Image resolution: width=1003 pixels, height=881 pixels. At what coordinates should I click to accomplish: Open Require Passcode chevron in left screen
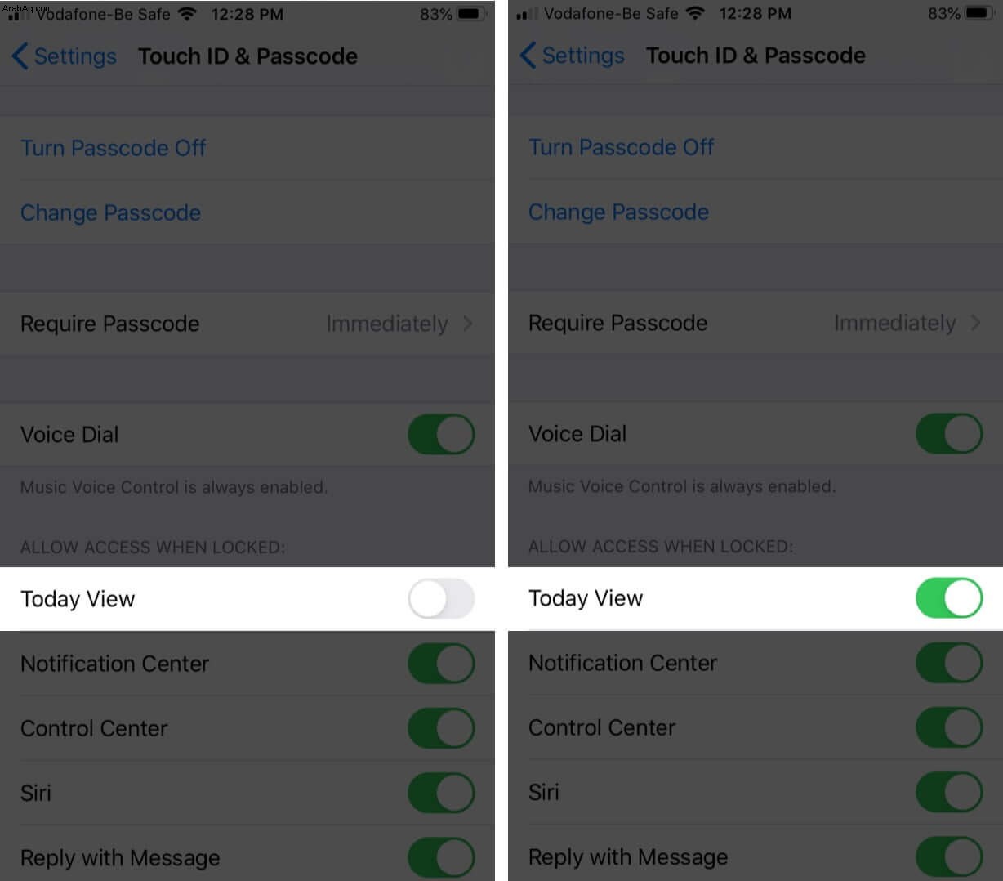tap(468, 324)
